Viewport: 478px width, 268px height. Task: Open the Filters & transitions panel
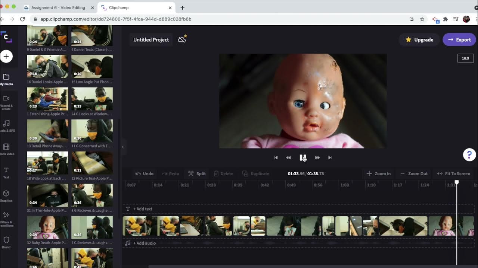tap(6, 219)
